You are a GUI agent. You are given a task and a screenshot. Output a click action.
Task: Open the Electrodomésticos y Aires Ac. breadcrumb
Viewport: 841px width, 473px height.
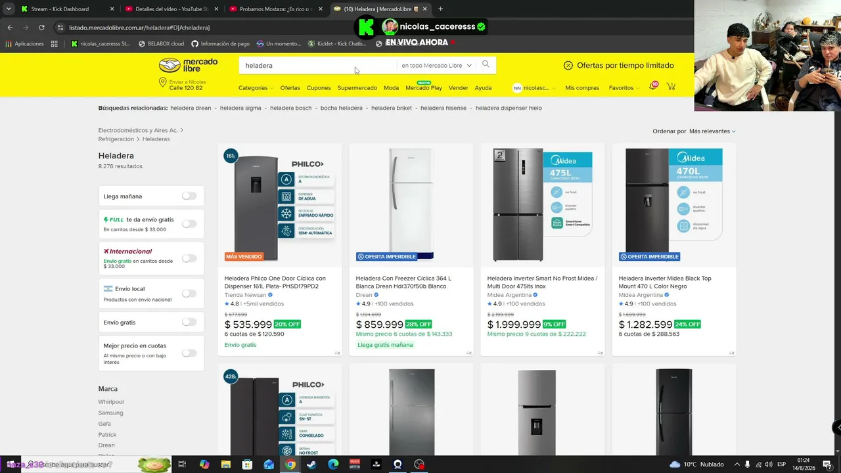point(138,131)
